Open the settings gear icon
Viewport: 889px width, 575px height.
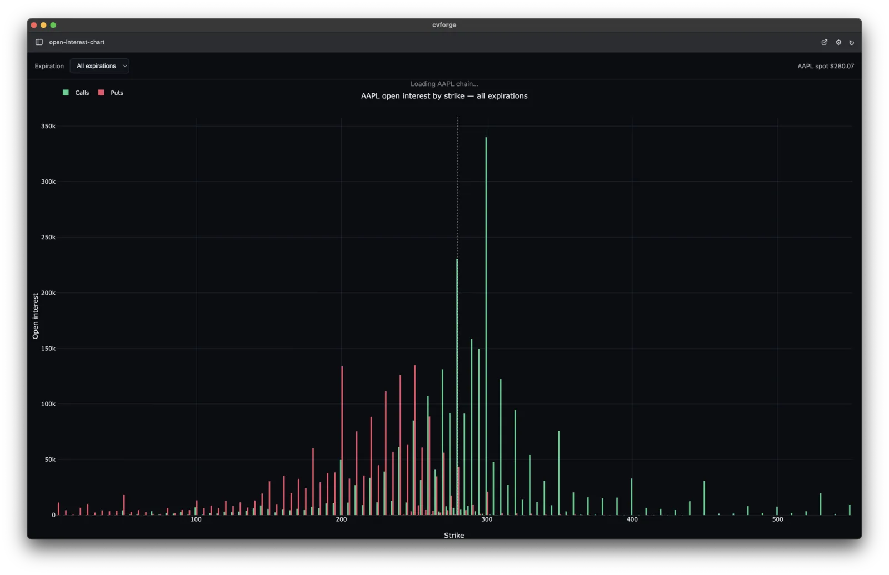click(x=838, y=42)
